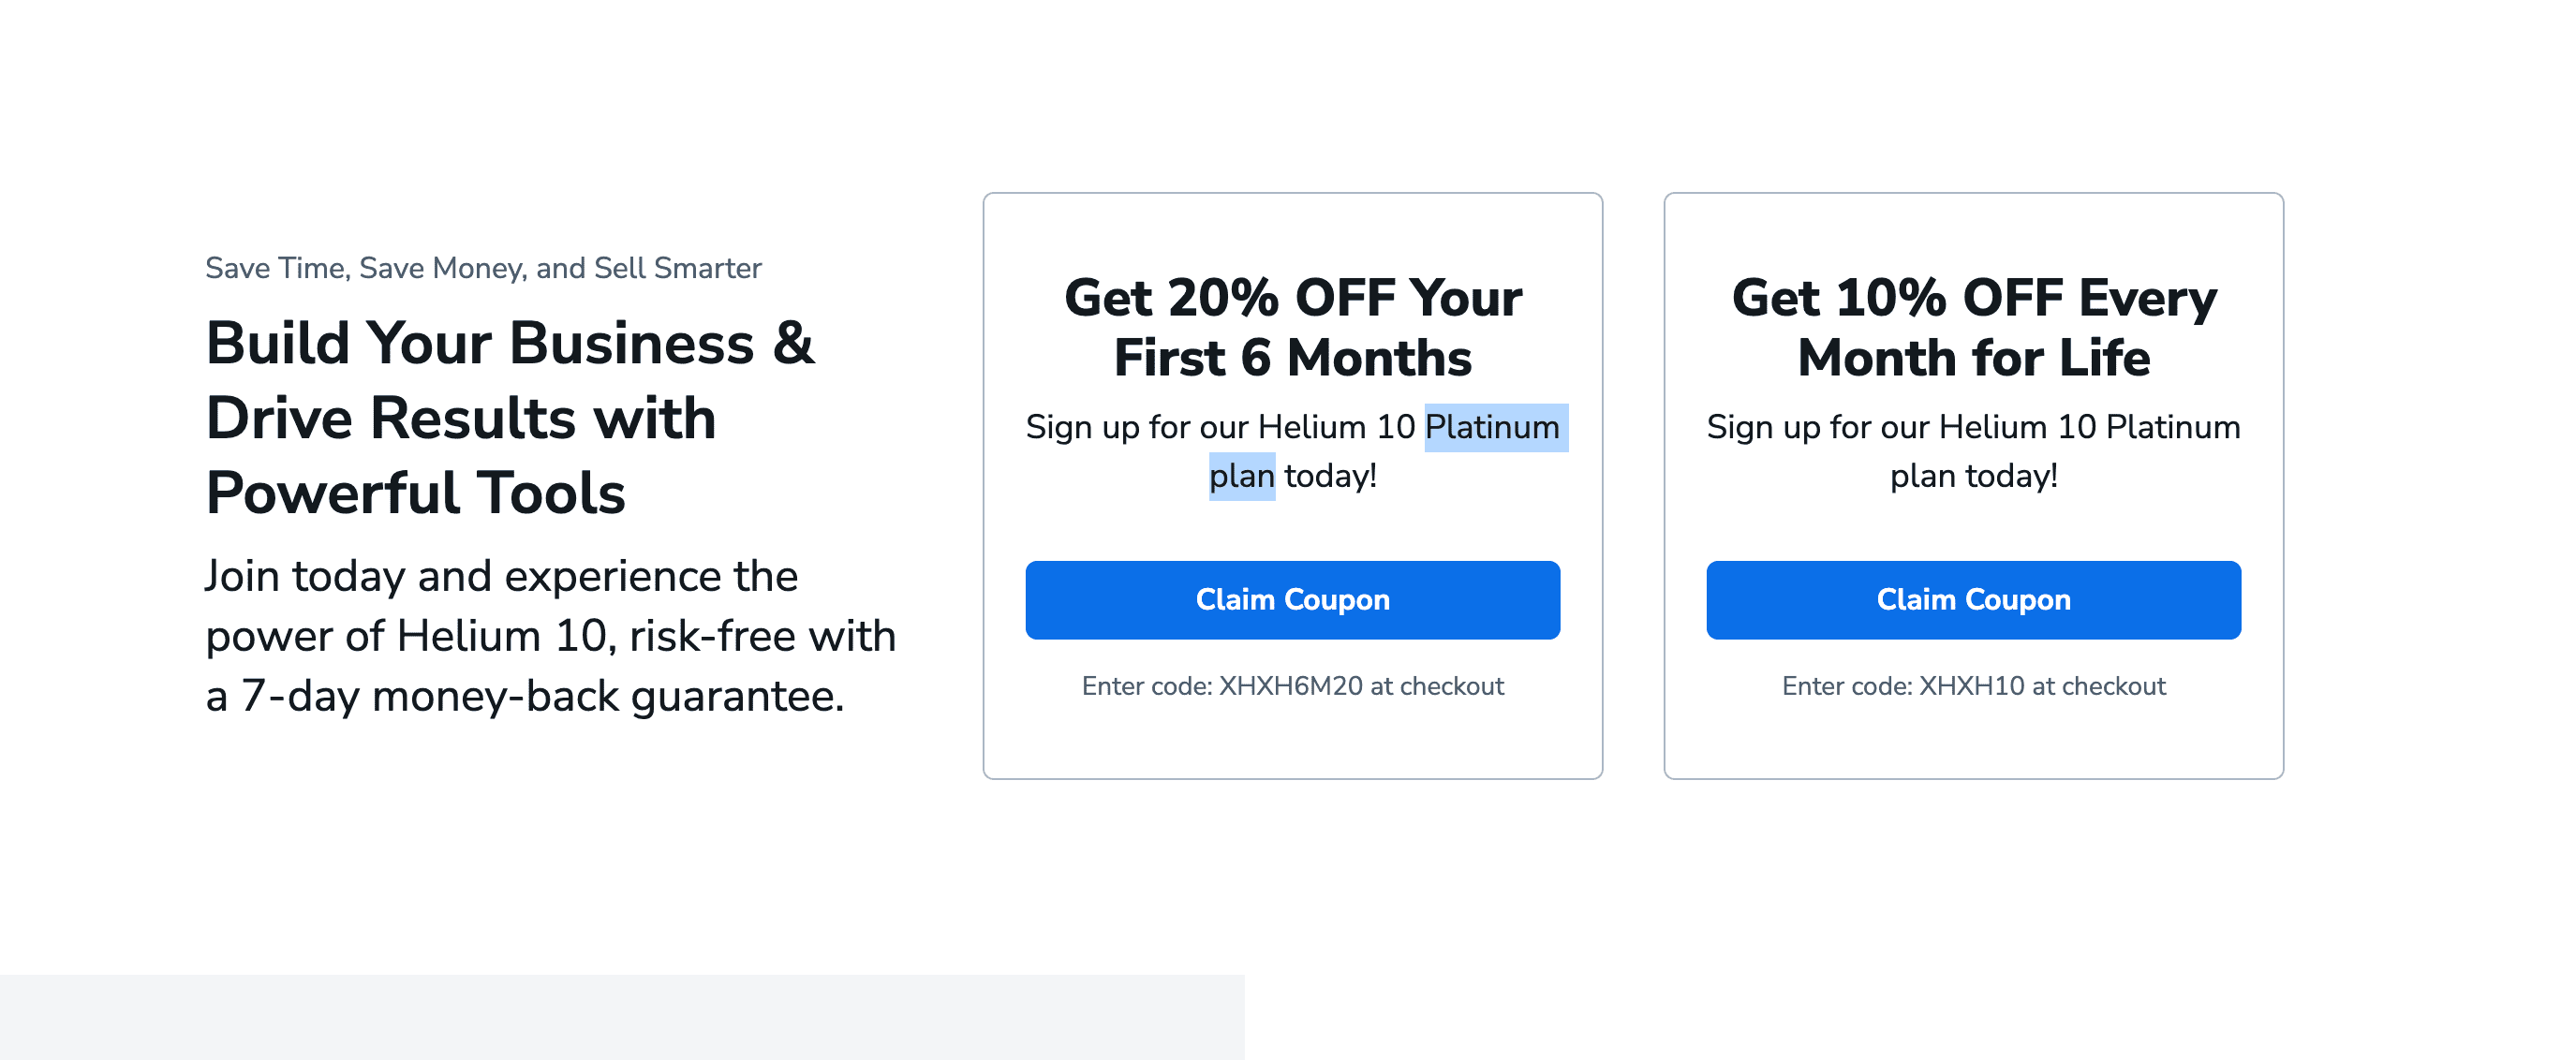This screenshot has height=1060, width=2576.
Task: Click the light gray band at the page bottom
Action: (622, 1017)
